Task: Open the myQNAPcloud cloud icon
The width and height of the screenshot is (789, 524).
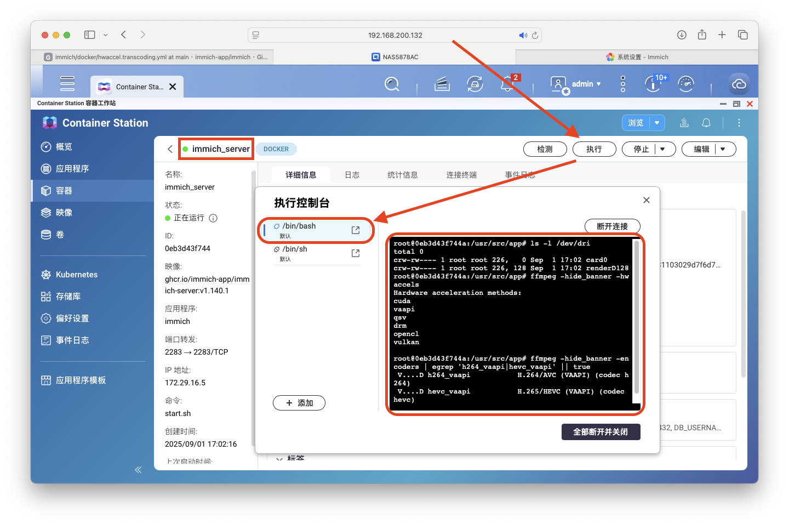Action: tap(739, 84)
